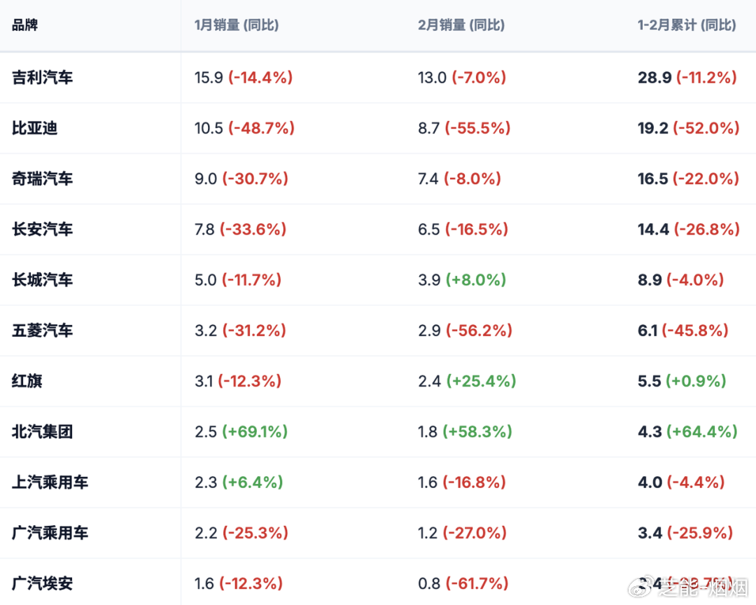Click 广汽乘用车 February value 1.2 (-27.0%)

pyautogui.click(x=463, y=533)
